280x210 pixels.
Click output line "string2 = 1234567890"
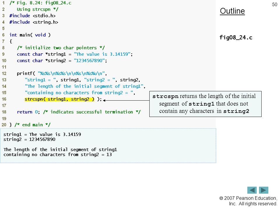point(29,139)
